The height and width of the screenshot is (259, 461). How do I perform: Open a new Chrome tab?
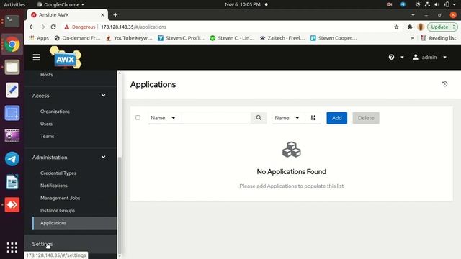[x=115, y=14]
